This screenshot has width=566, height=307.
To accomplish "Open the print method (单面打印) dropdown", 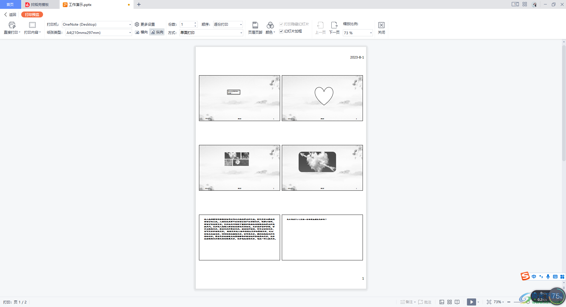I will pos(211,32).
